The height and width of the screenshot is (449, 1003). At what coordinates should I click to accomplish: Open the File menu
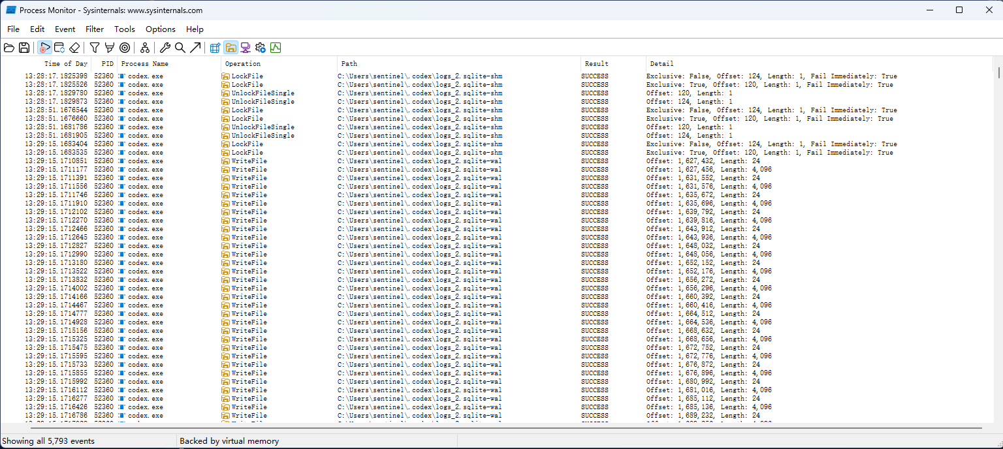click(x=14, y=29)
